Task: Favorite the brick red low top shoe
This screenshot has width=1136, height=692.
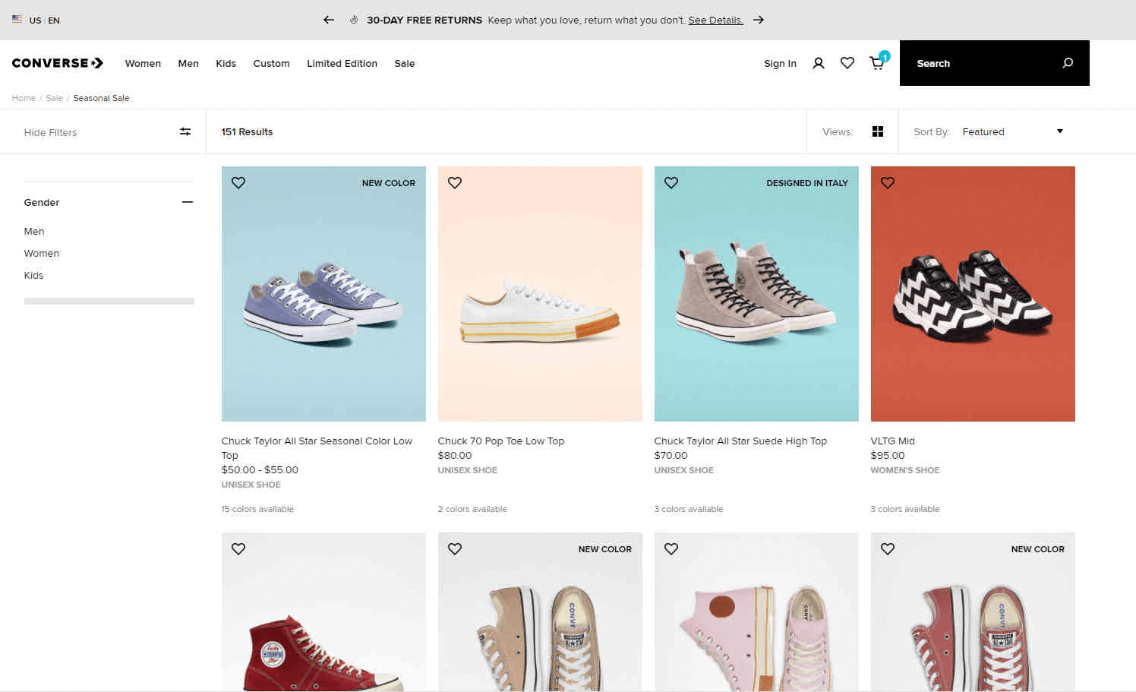Action: [x=888, y=549]
